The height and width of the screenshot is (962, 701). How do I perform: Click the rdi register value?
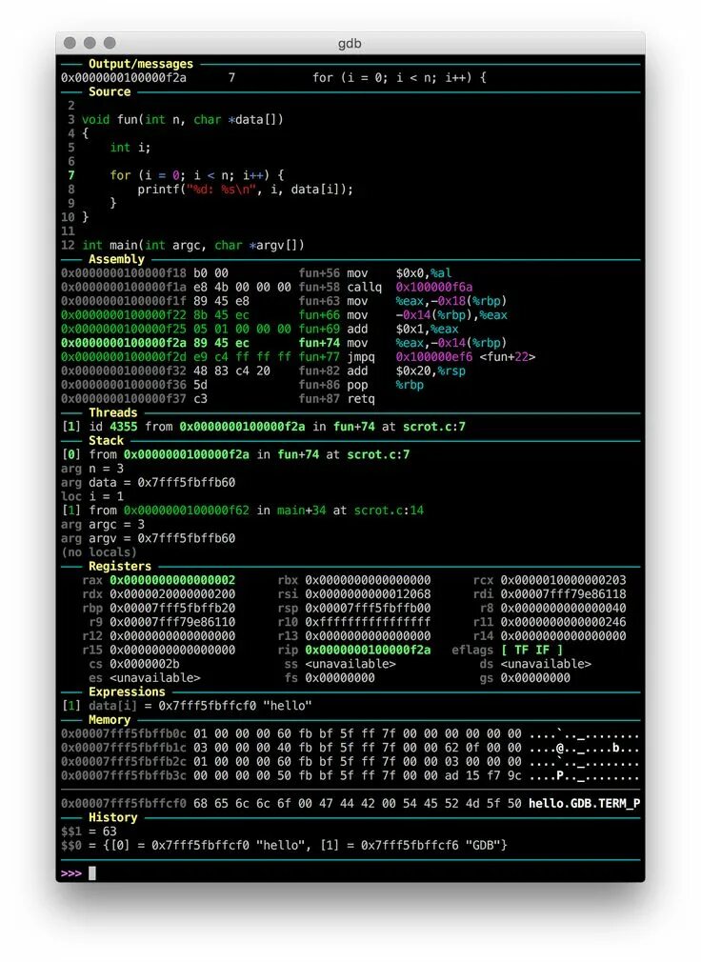[563, 594]
